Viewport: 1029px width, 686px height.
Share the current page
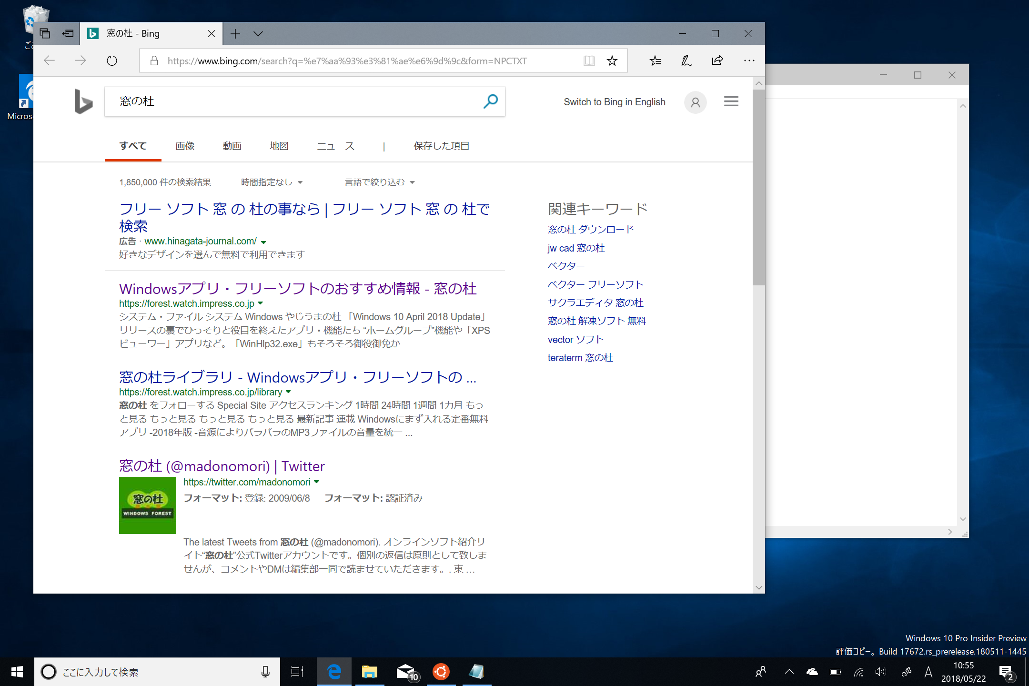pyautogui.click(x=716, y=61)
